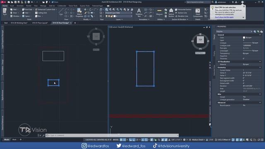Click the Share button
265x149 pixels.
[x=55, y=2]
